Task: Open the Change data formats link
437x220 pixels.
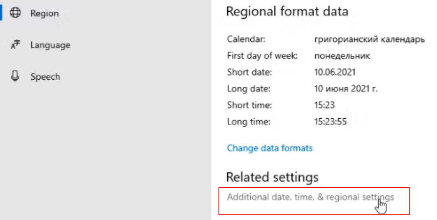Action: (x=270, y=148)
